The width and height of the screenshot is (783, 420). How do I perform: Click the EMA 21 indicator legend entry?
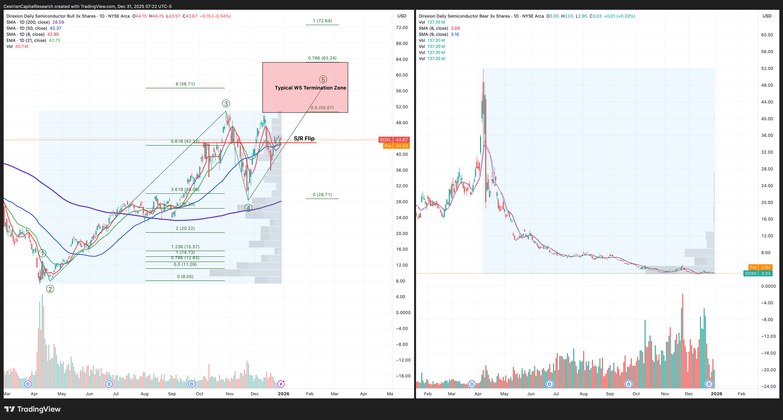[x=33, y=40]
